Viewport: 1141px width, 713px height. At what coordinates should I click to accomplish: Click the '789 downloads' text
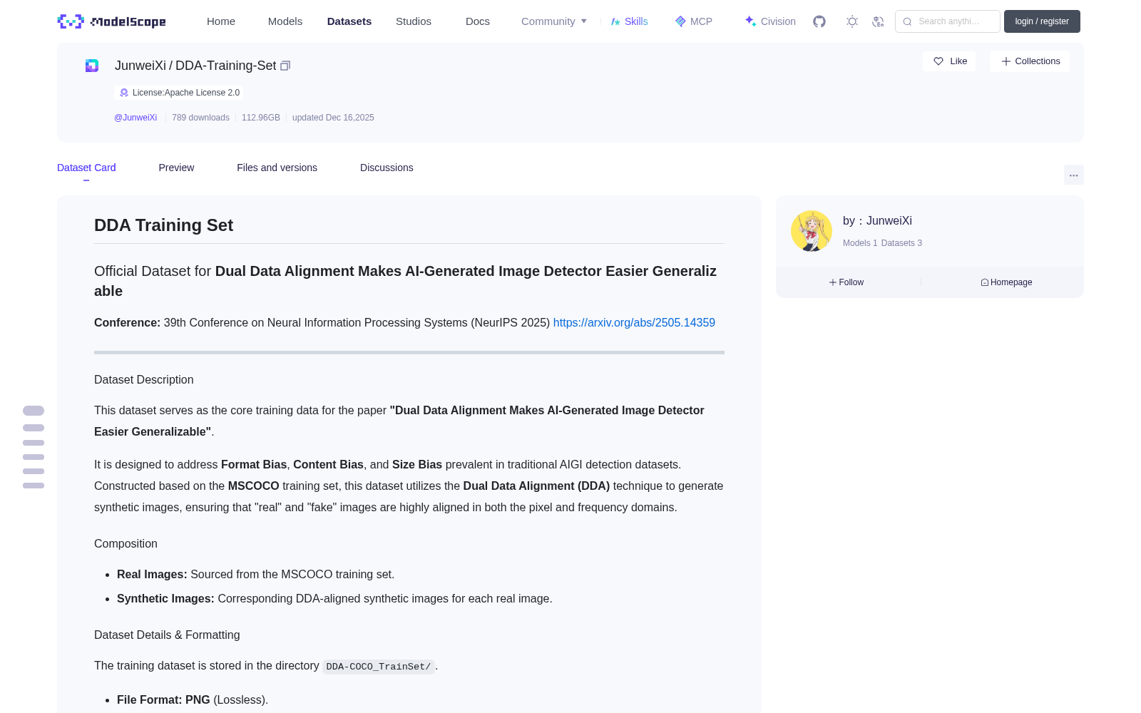click(200, 118)
